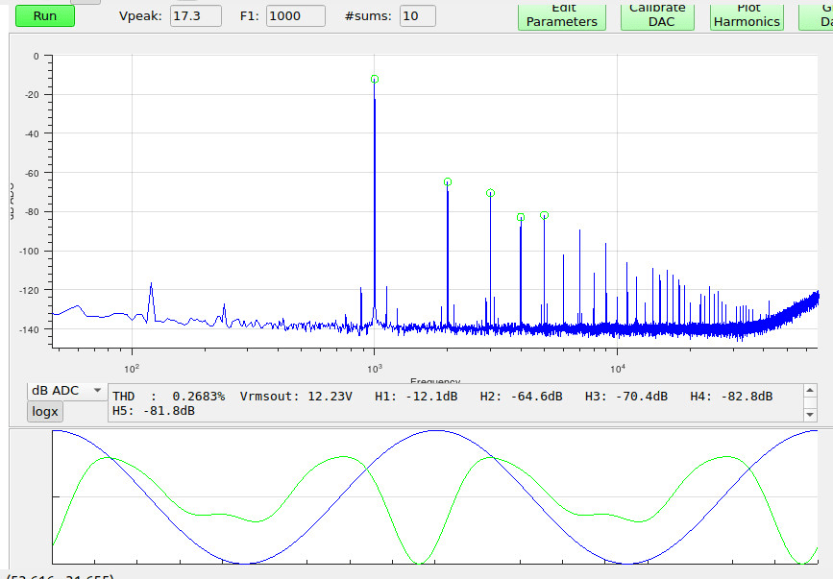This screenshot has width=833, height=579.
Task: Click the H5 -81.8dB value
Action: tap(154, 411)
